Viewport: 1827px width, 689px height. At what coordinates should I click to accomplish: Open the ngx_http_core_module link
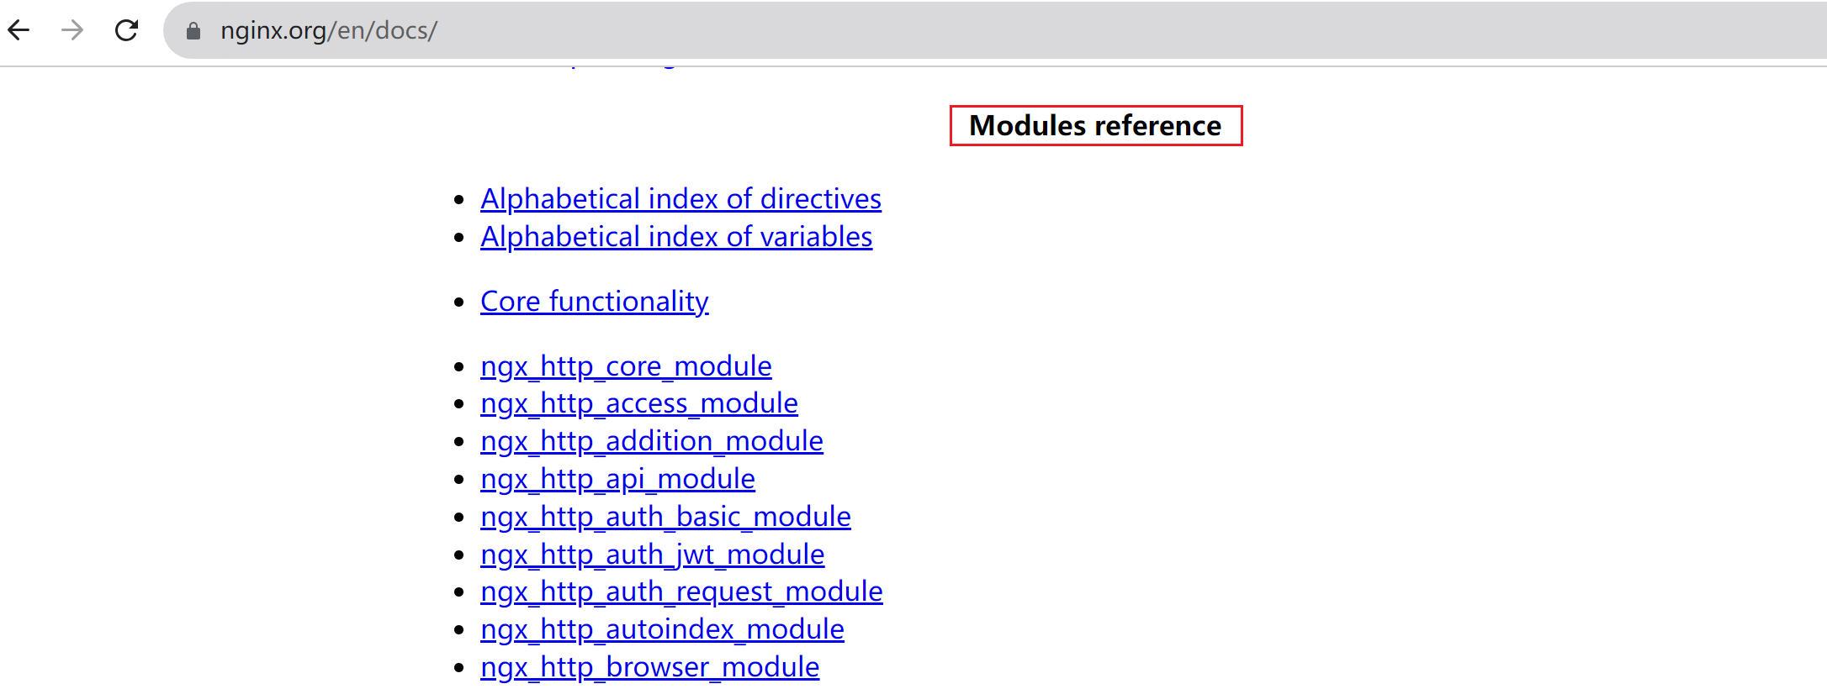pos(626,366)
